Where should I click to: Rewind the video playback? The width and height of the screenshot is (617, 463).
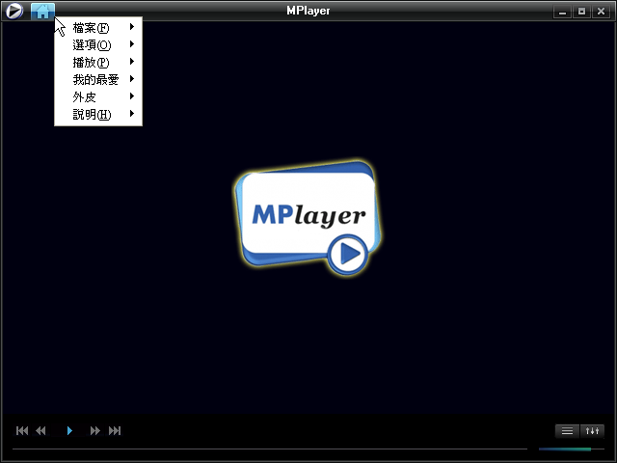[41, 431]
